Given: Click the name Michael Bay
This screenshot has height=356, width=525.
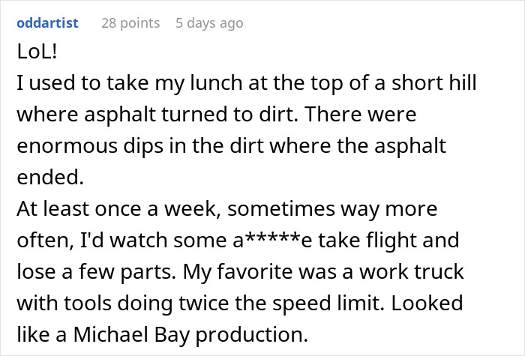Looking at the screenshot, I should click(131, 334).
